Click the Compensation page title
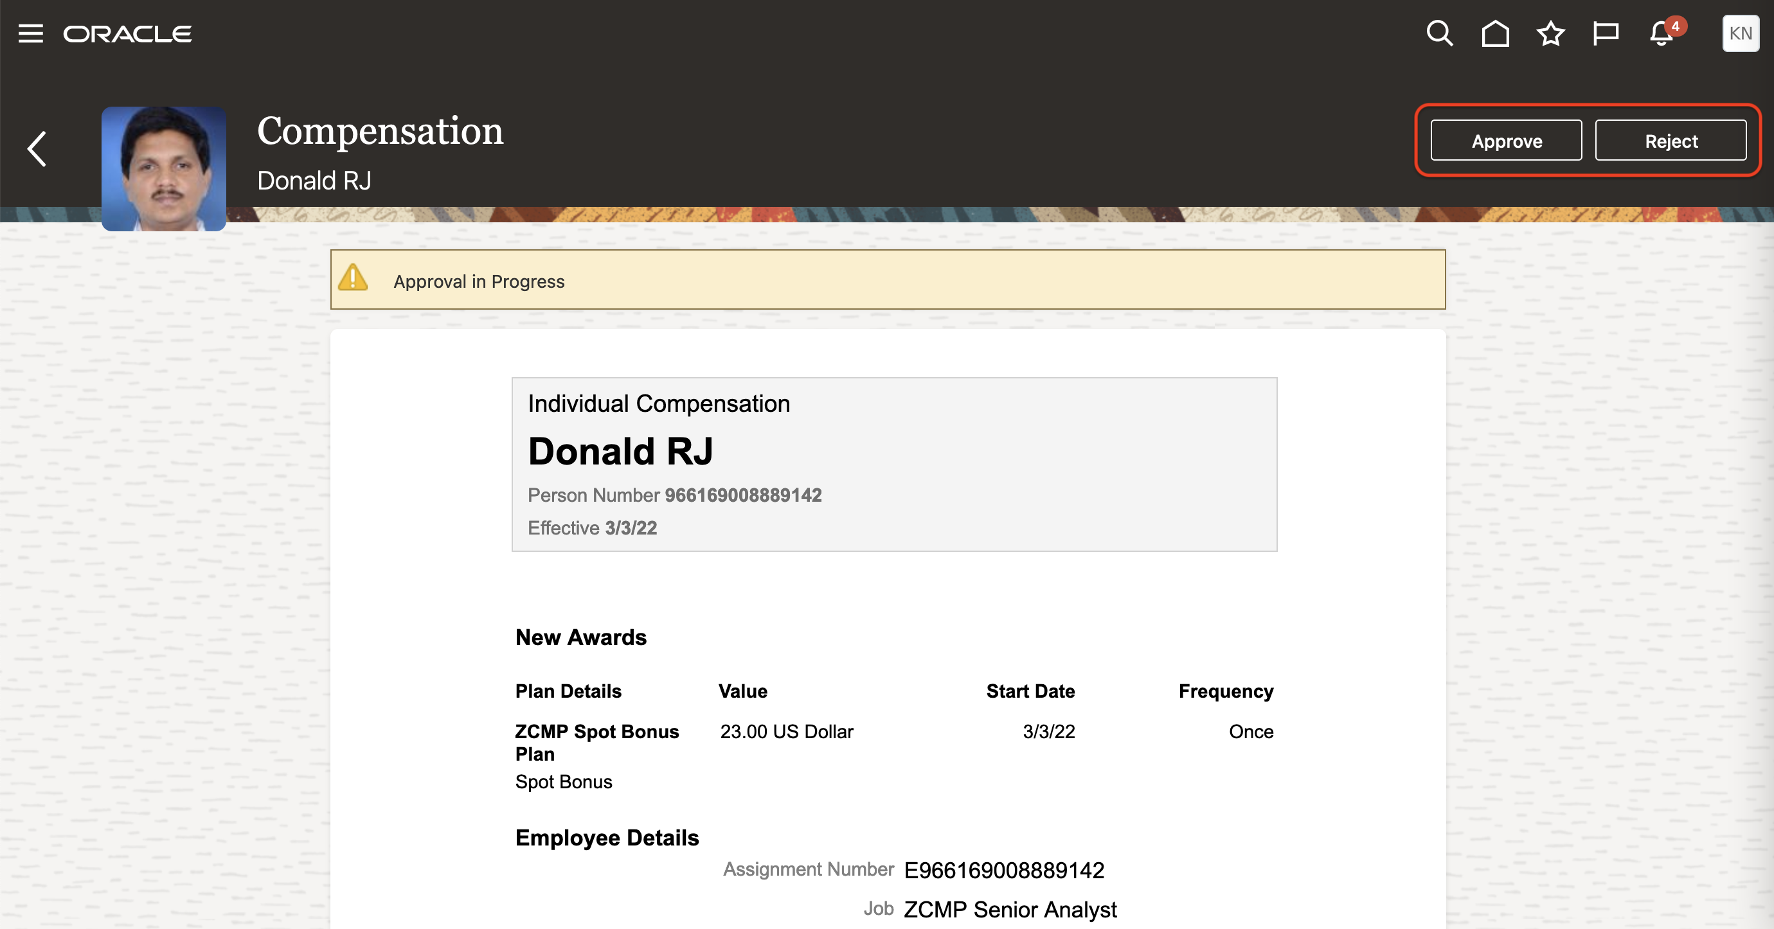The image size is (1774, 929). (x=380, y=131)
